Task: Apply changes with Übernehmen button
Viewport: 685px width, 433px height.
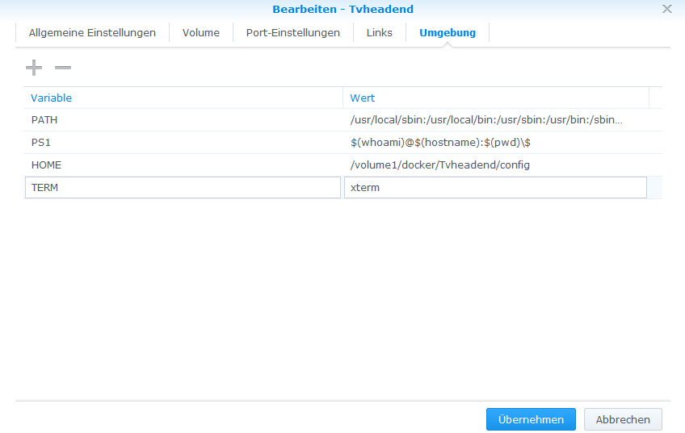Action: coord(531,419)
